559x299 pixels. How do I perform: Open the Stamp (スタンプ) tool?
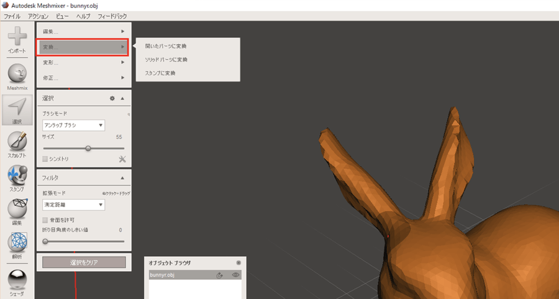[17, 175]
